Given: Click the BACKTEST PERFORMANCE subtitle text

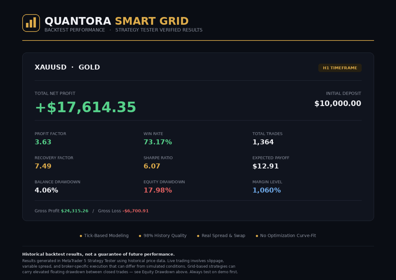Looking at the screenshot, I should click(75, 30).
